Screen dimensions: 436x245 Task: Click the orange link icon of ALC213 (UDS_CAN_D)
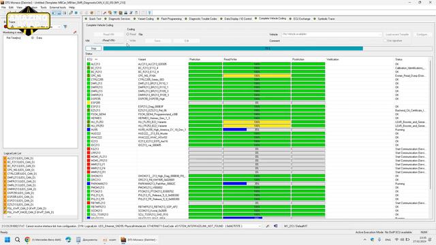pos(5,159)
